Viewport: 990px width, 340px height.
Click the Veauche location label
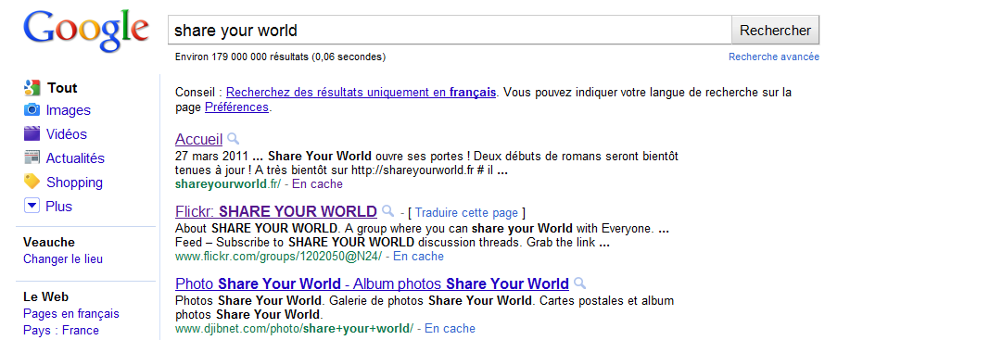[49, 242]
